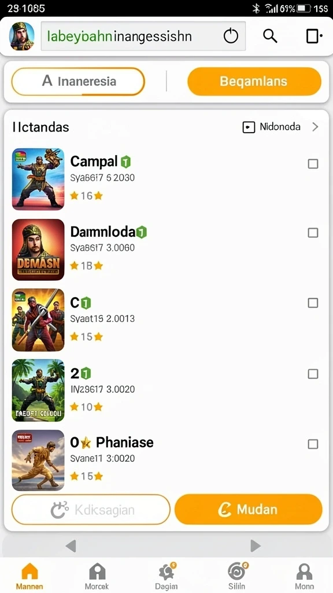
Task: Tap the profile avatar at top left
Action: 21,36
